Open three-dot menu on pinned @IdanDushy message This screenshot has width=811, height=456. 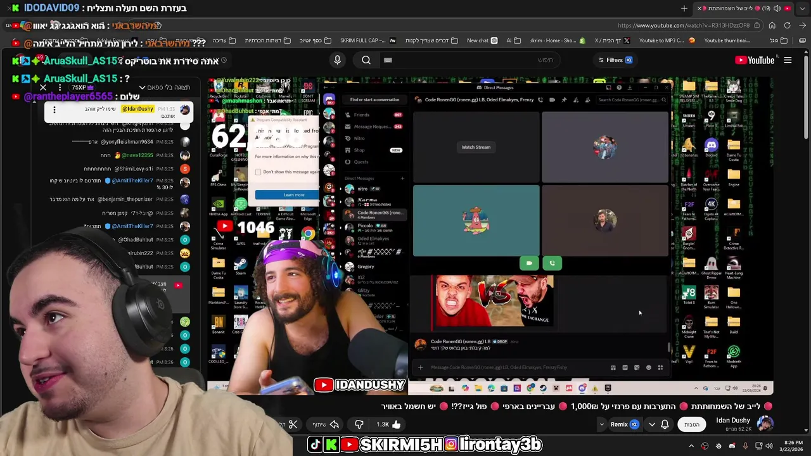(54, 110)
